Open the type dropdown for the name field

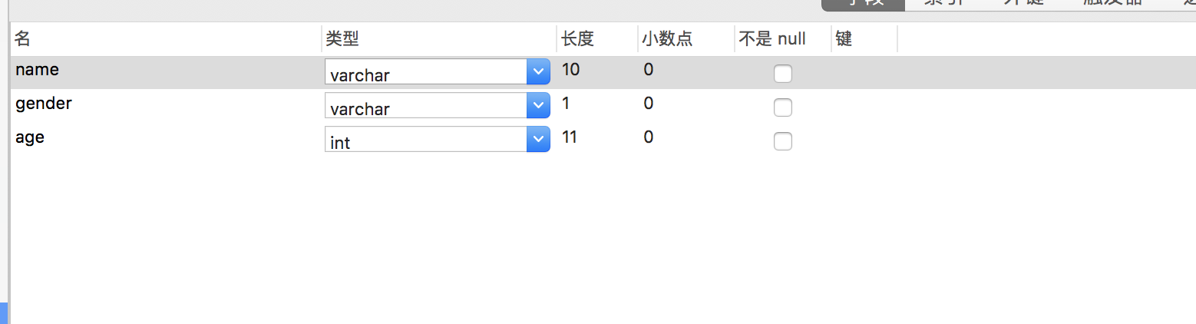click(x=538, y=72)
